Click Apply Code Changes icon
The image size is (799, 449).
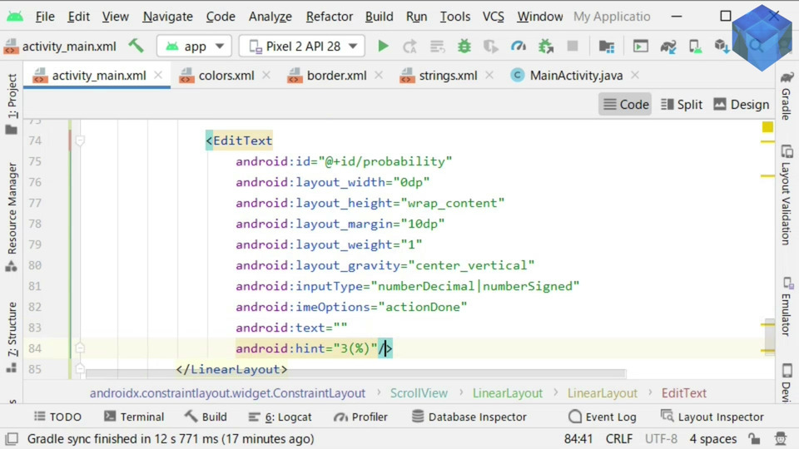click(x=437, y=47)
